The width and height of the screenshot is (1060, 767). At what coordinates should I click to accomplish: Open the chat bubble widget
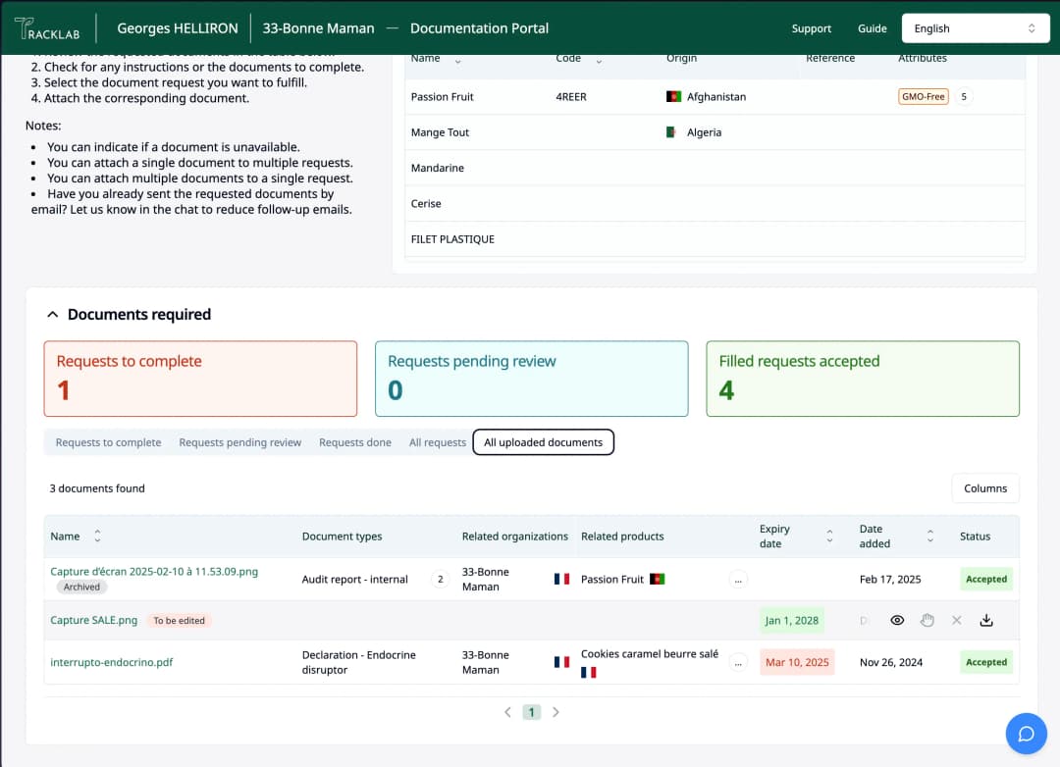(1026, 734)
